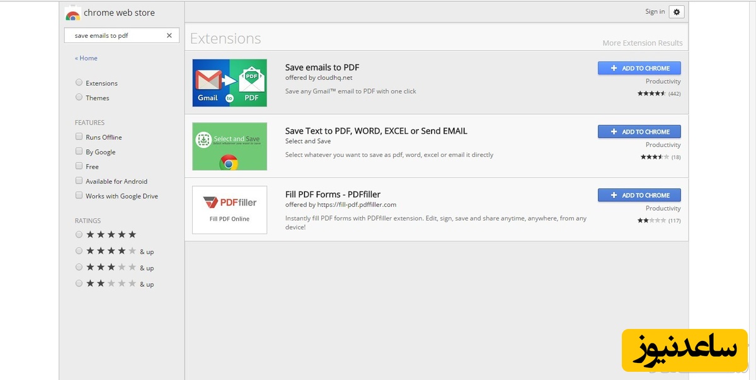Filter by five star rating
Image resolution: width=756 pixels, height=380 pixels.
tap(79, 234)
